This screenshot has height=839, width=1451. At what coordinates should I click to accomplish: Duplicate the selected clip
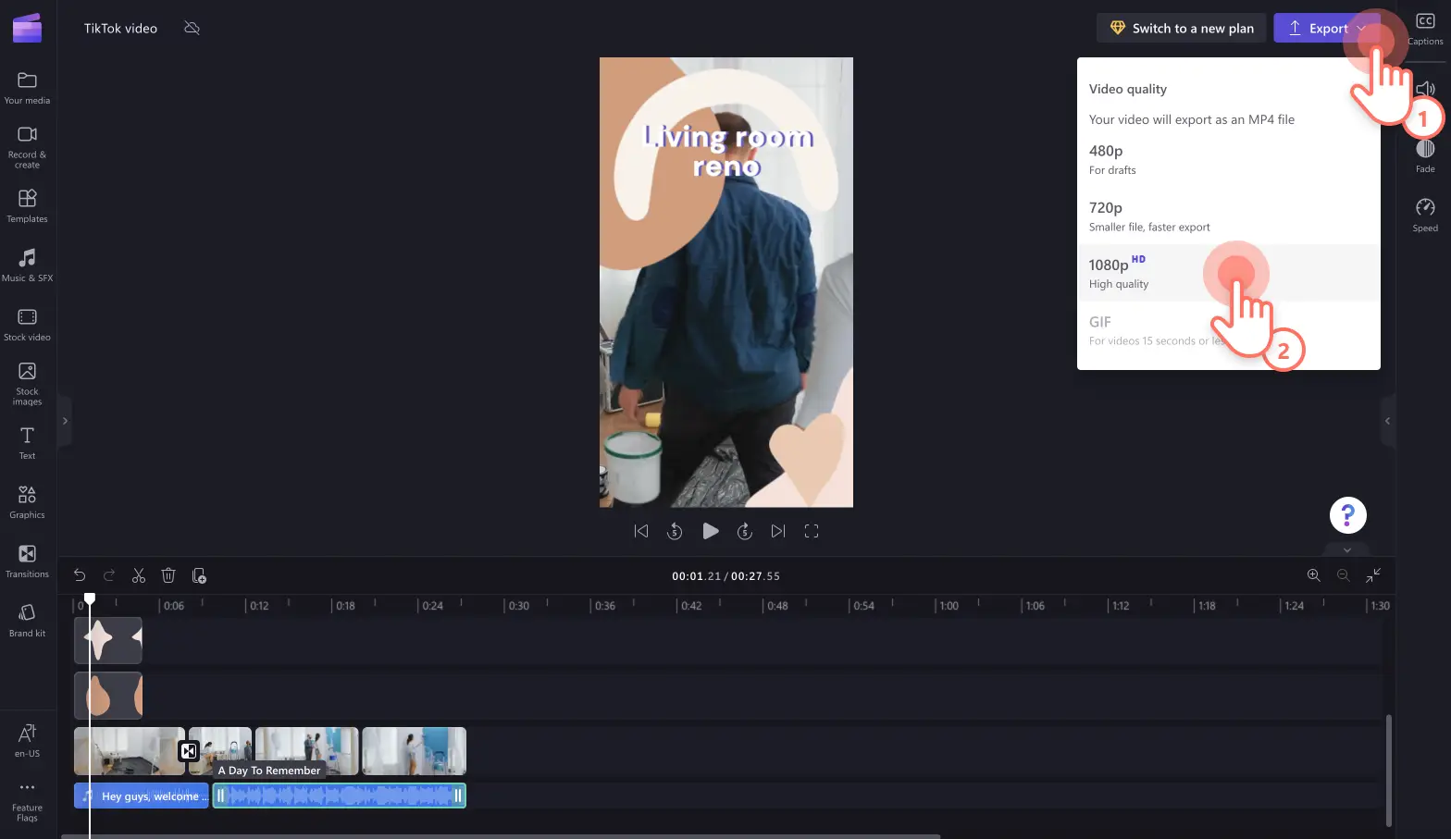[198, 575]
